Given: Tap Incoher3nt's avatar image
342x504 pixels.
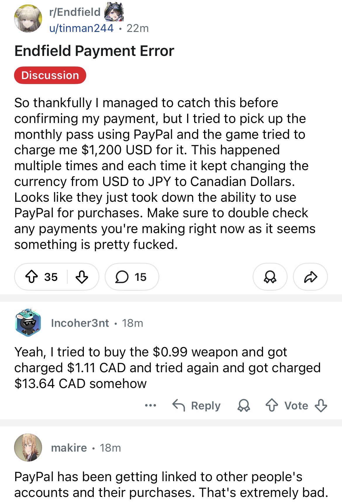Looking at the screenshot, I should click(x=28, y=322).
